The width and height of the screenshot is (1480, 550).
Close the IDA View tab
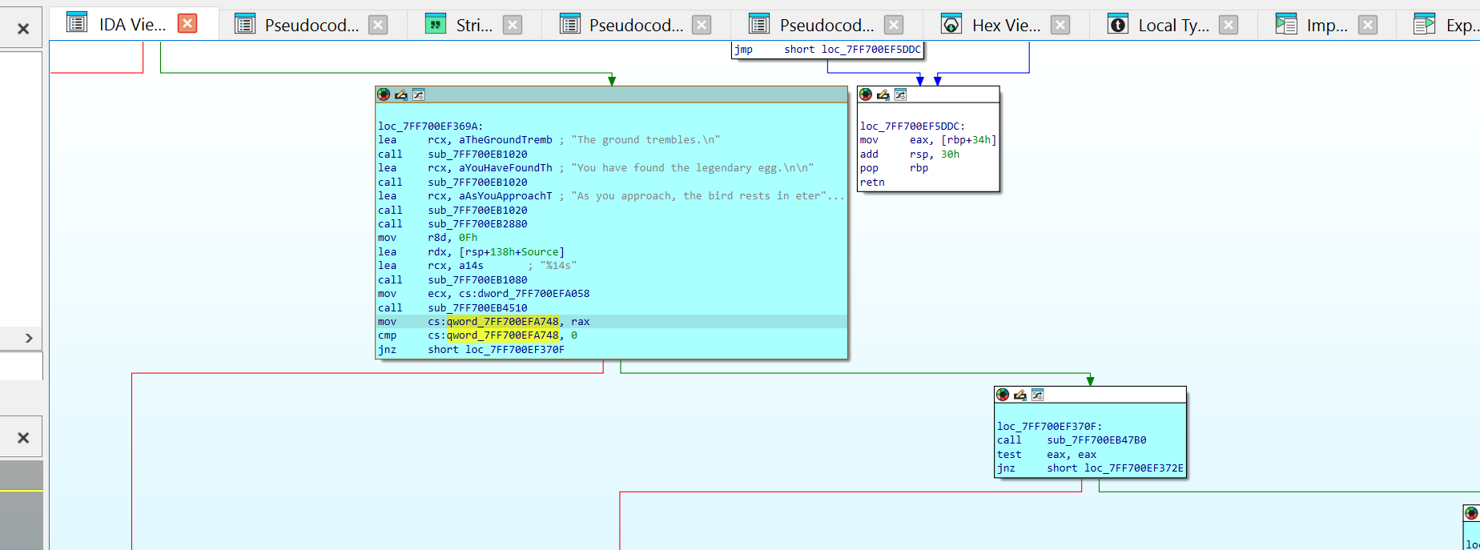187,24
